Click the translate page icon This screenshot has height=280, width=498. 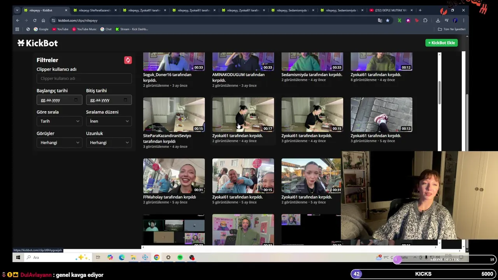[x=380, y=20]
